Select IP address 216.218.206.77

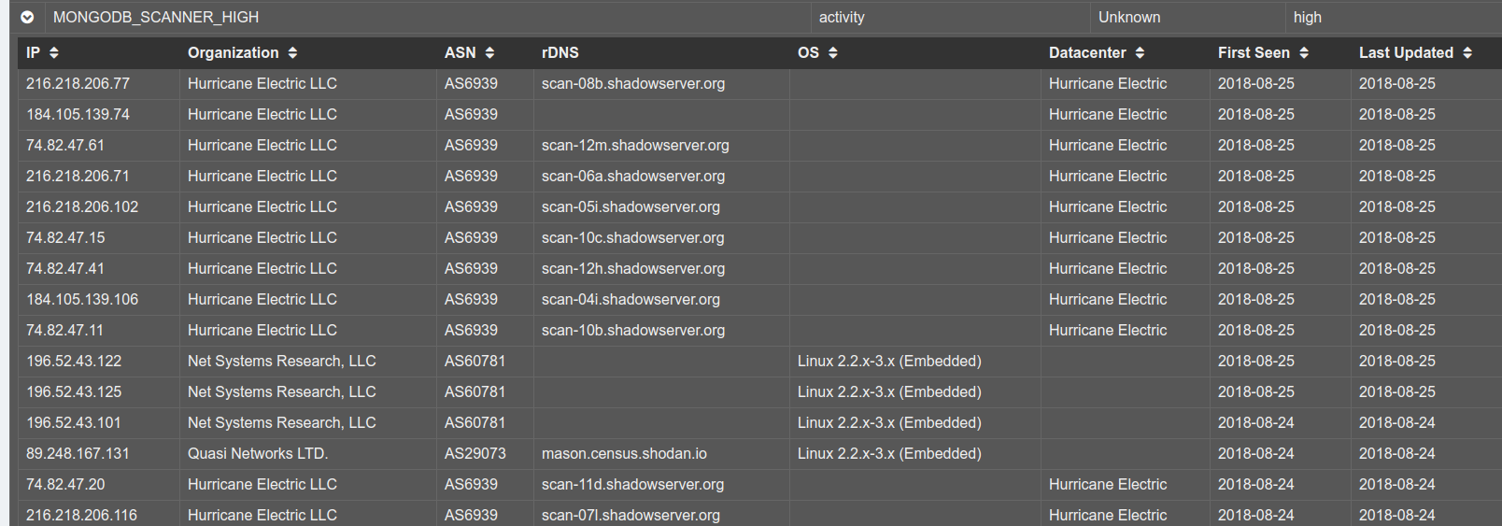click(x=78, y=83)
